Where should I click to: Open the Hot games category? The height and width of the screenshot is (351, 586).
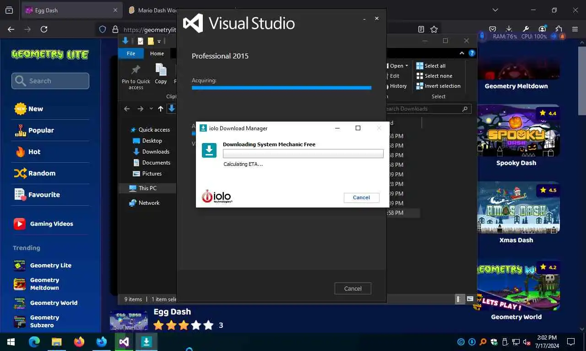[27, 152]
